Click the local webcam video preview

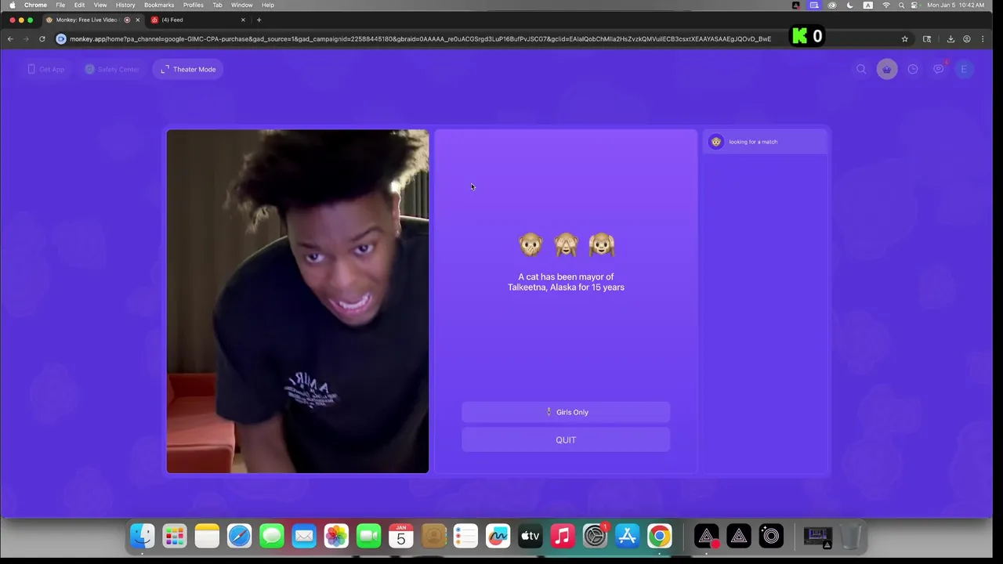click(298, 302)
